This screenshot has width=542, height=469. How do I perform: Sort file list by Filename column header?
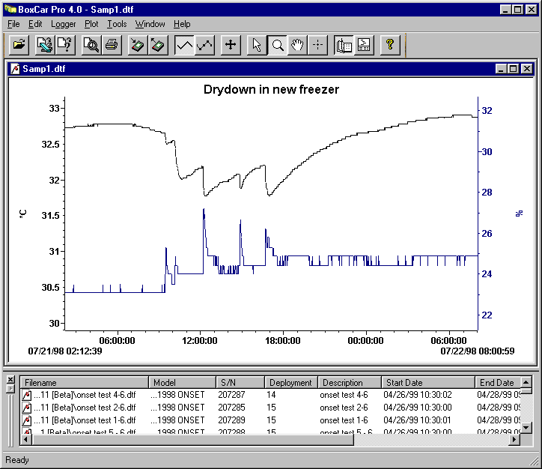(84, 383)
